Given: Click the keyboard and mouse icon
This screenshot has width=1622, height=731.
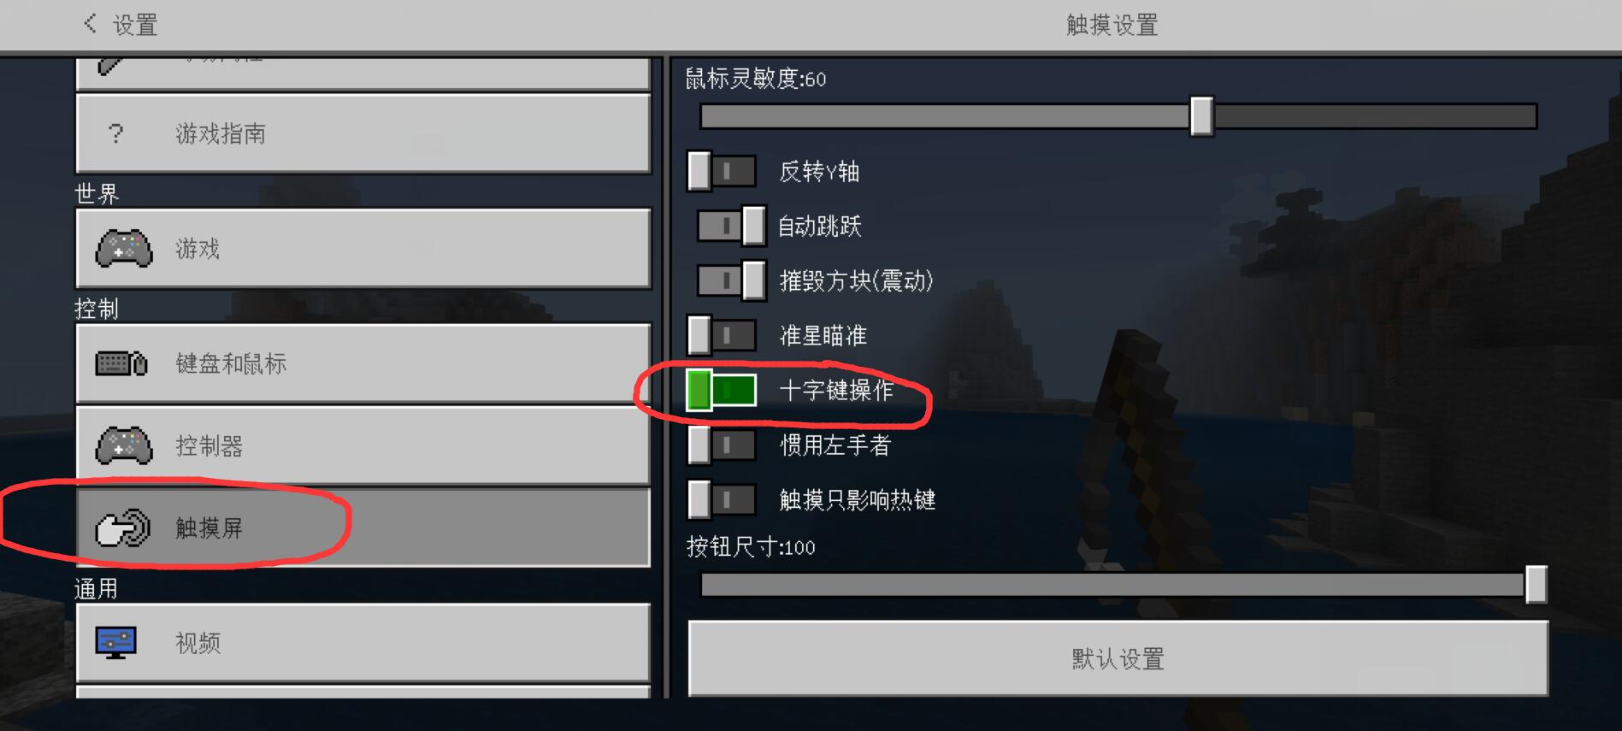Looking at the screenshot, I should [x=121, y=363].
